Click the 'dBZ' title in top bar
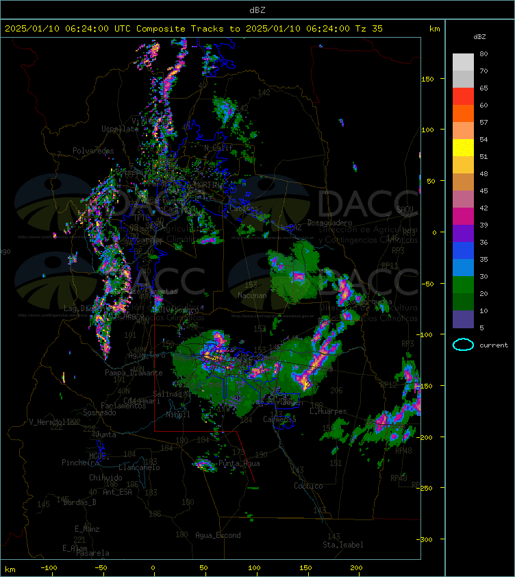The width and height of the screenshot is (515, 577). [257, 10]
